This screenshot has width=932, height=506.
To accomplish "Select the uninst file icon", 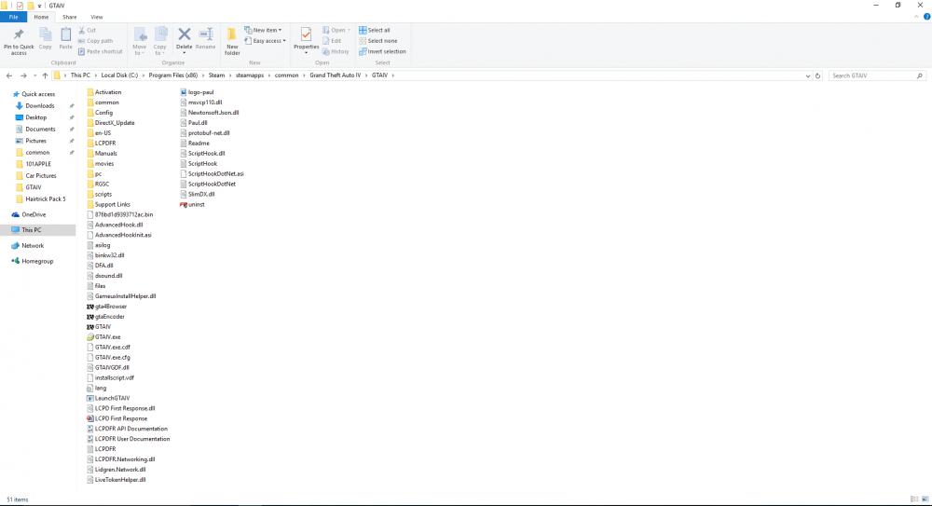I will click(184, 204).
